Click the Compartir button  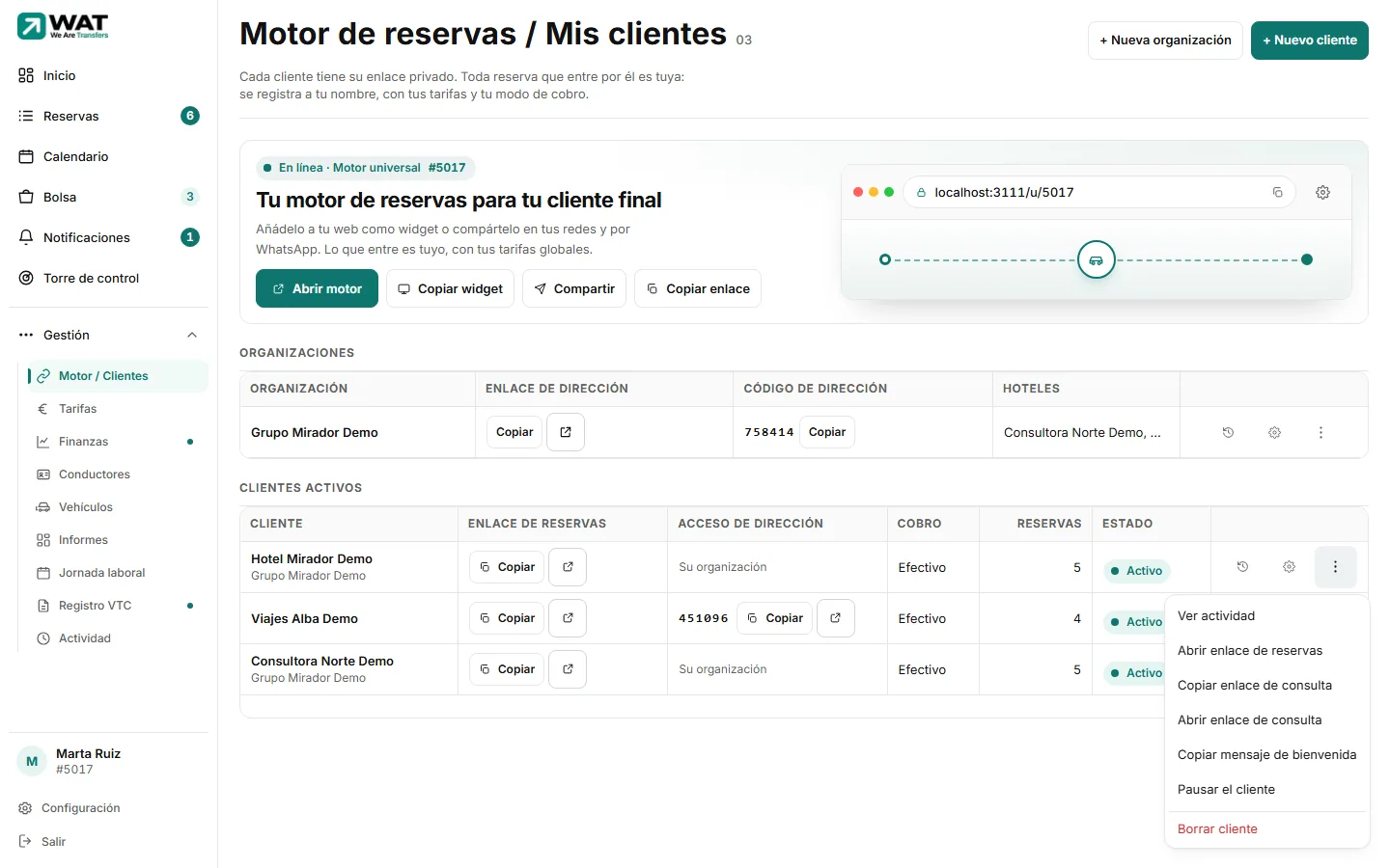(x=574, y=288)
